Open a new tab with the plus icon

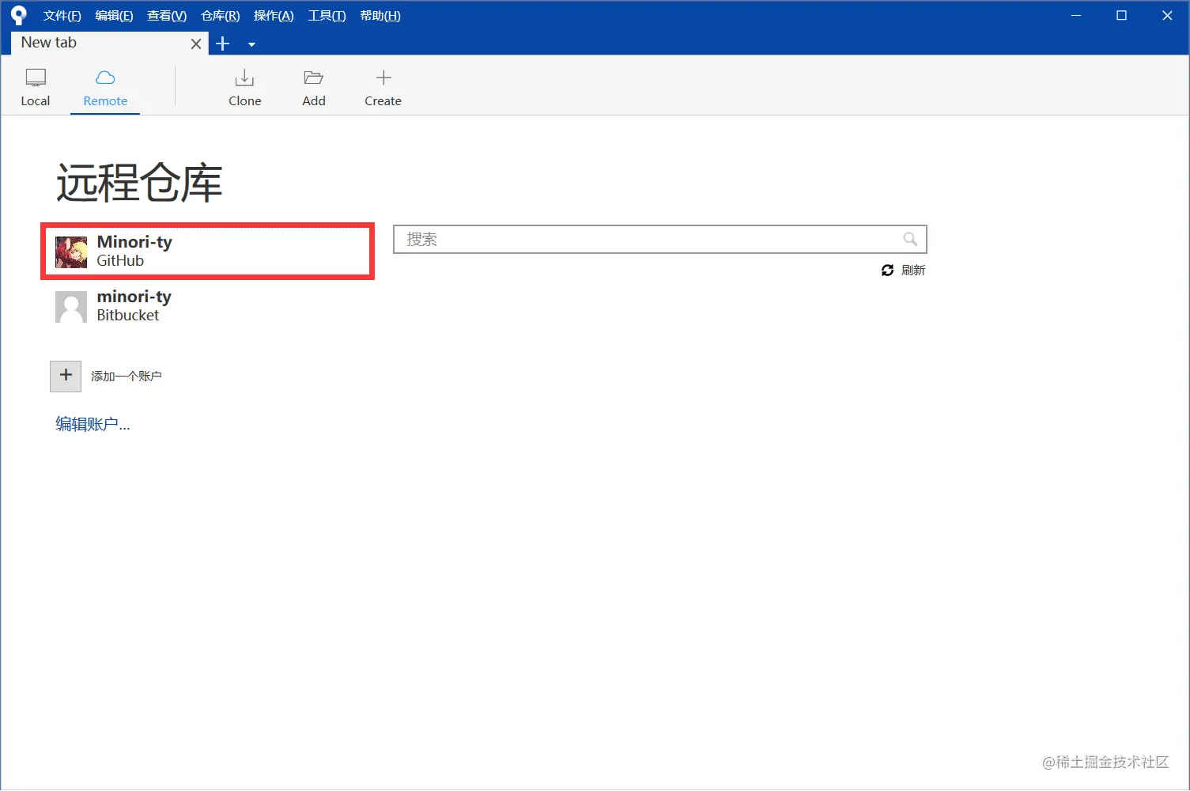pyautogui.click(x=223, y=44)
